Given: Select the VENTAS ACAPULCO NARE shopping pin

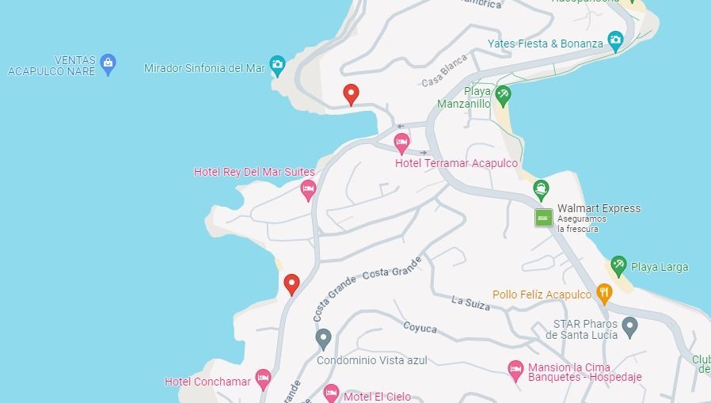Looking at the screenshot, I should (108, 64).
